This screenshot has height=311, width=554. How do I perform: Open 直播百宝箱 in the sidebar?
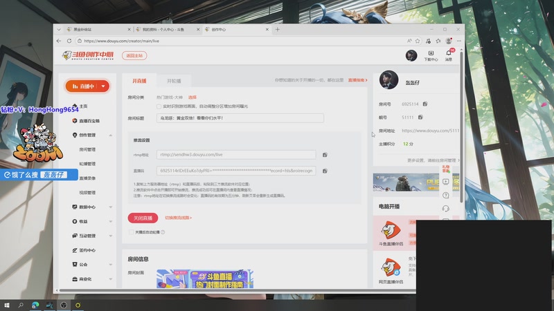point(89,121)
